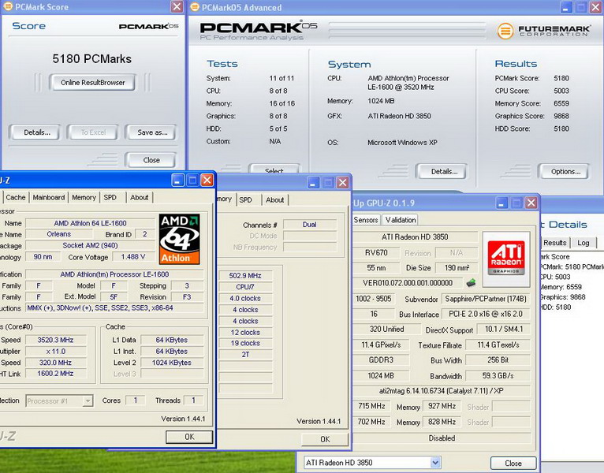The height and width of the screenshot is (473, 604).
Task: Open the Results tab in Details window
Action: [554, 243]
